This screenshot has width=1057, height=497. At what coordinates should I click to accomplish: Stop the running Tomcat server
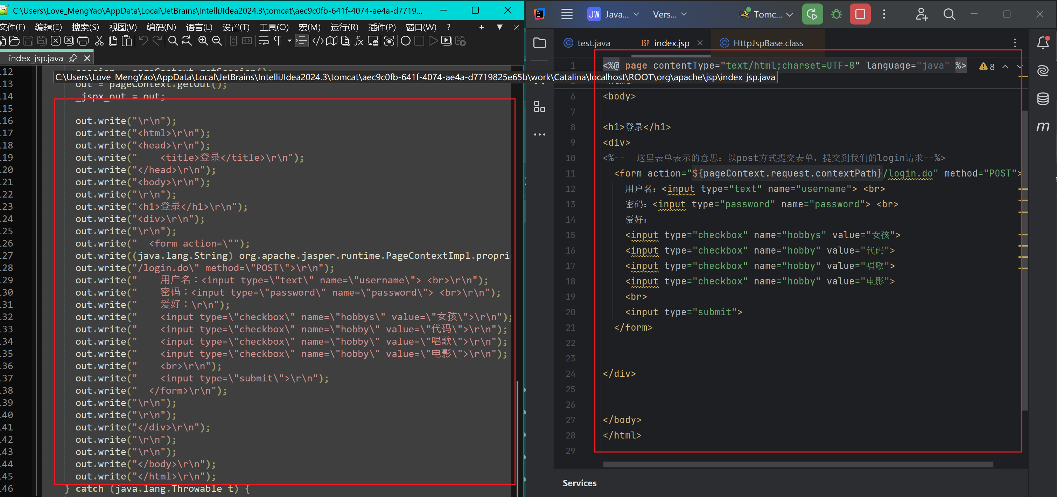860,14
